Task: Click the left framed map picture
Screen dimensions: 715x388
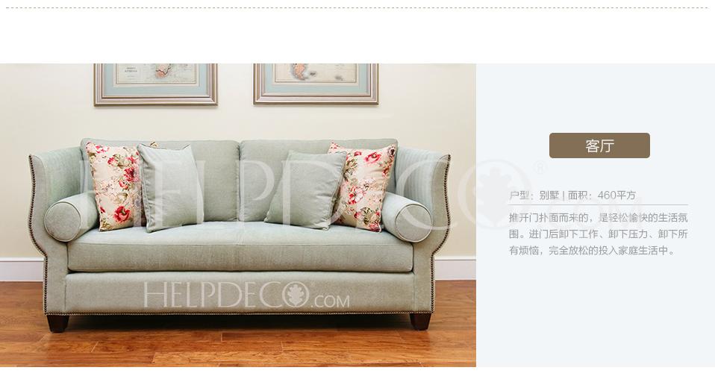Action: 155,84
